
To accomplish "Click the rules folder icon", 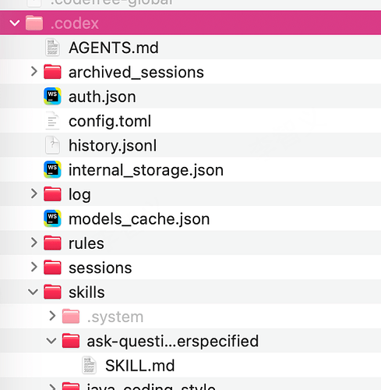I will (x=52, y=243).
